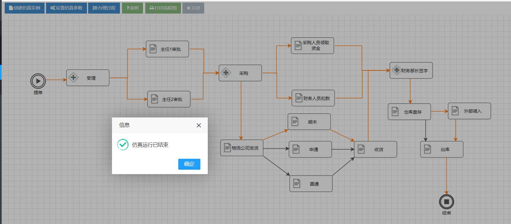Click the plus gateway icon in 采购
The image size is (511, 224).
[x=226, y=73]
